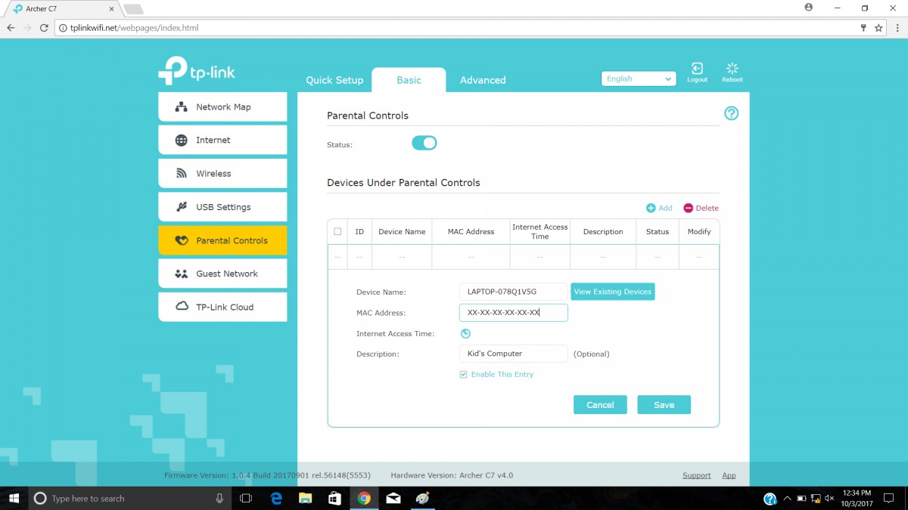Screen dimensions: 908x510
Task: Reboot the router using the Reboot icon
Action: (732, 70)
